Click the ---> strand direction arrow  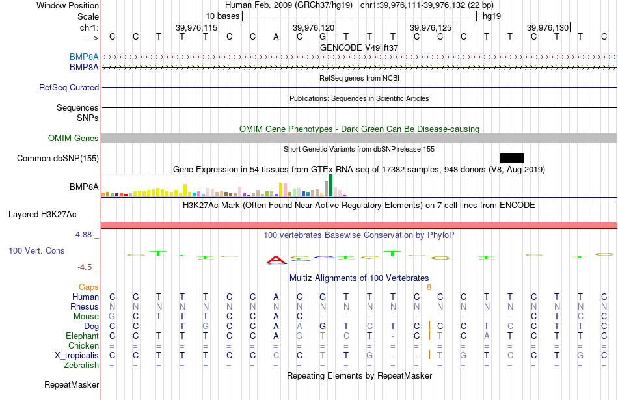coord(92,38)
